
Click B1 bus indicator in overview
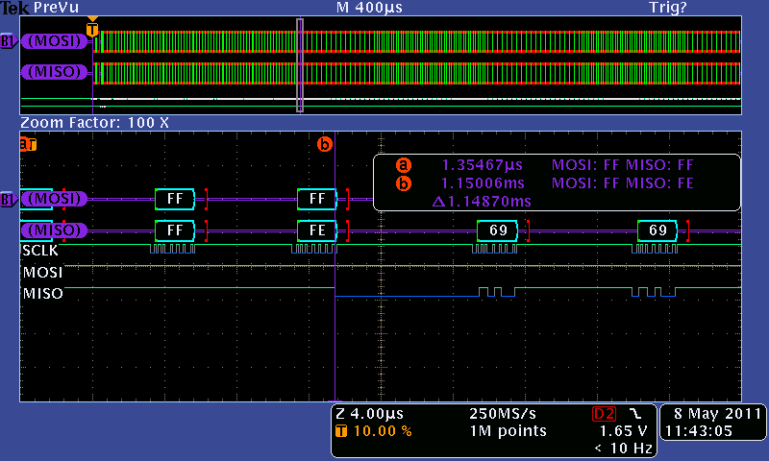coord(9,41)
